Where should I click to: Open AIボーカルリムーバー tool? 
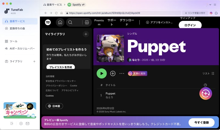tap(20, 49)
